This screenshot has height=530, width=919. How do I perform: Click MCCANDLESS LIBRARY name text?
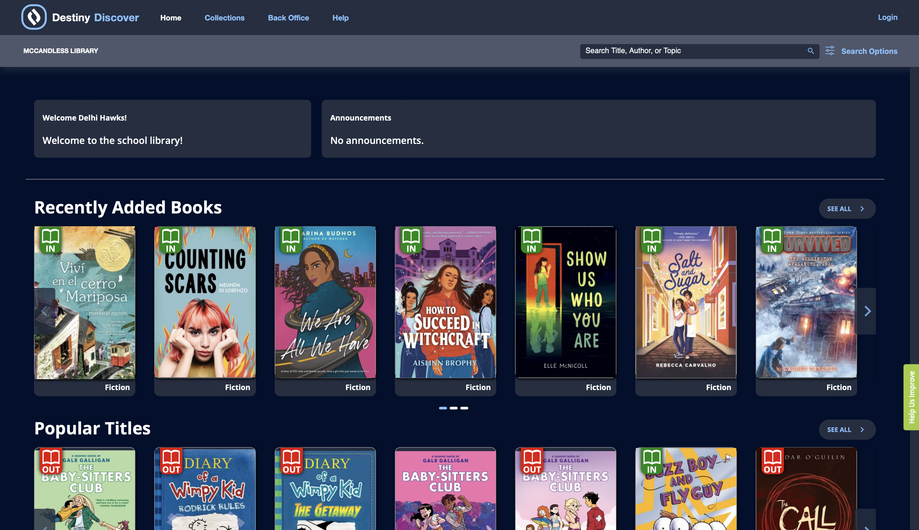coord(61,51)
